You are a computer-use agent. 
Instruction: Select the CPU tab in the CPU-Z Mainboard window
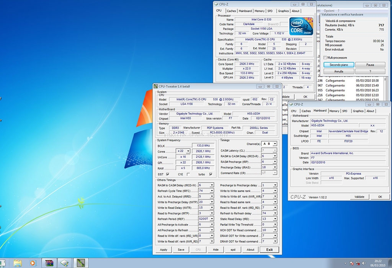[294, 111]
